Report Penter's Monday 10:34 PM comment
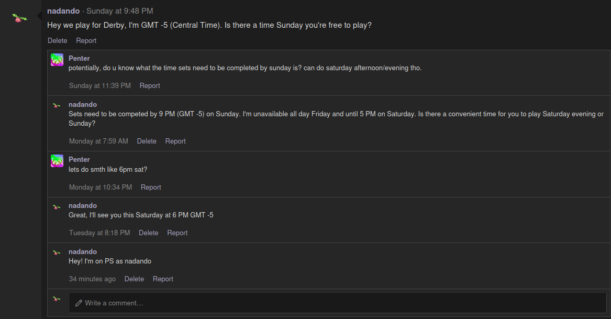 tap(151, 187)
